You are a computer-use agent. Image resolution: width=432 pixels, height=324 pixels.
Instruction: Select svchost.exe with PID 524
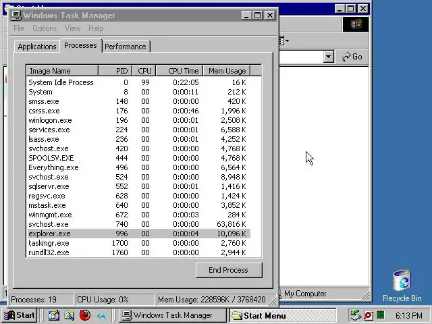[x=138, y=177]
